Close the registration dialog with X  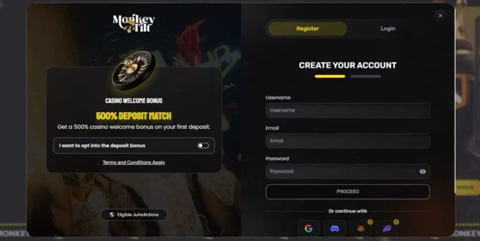coord(441,15)
